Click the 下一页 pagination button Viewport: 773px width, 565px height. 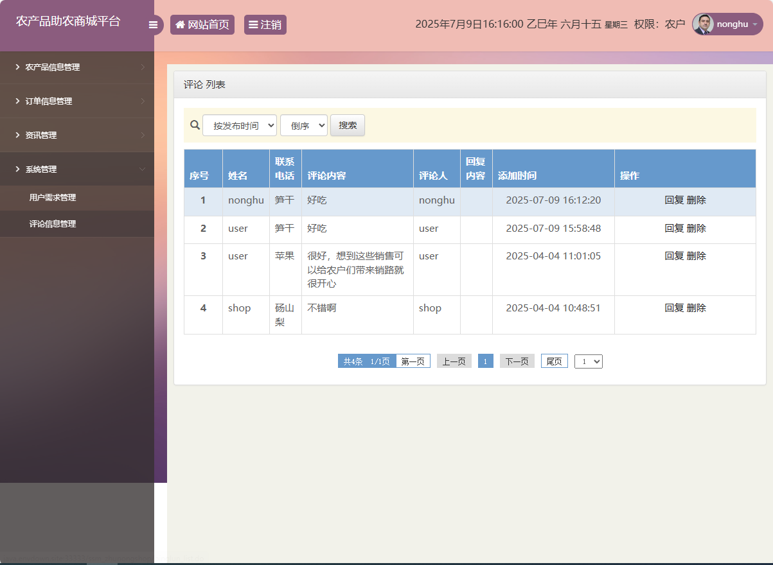click(517, 361)
